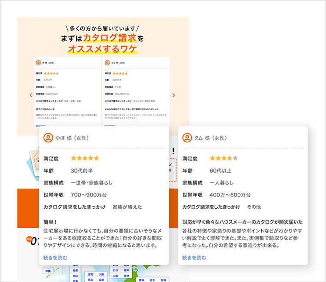
Task: Select 長野 on the prefecture map
Action: tap(126, 276)
